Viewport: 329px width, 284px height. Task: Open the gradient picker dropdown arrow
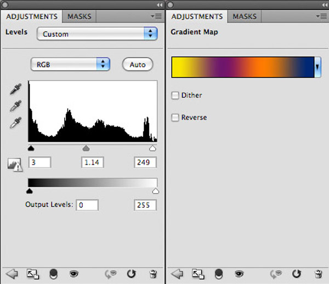pyautogui.click(x=317, y=67)
